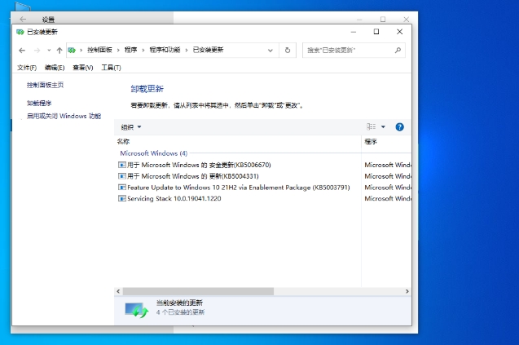Viewport: 519px width, 345px height.
Task: Click 启用或关闭 Windows 功能 link
Action: 64,116
